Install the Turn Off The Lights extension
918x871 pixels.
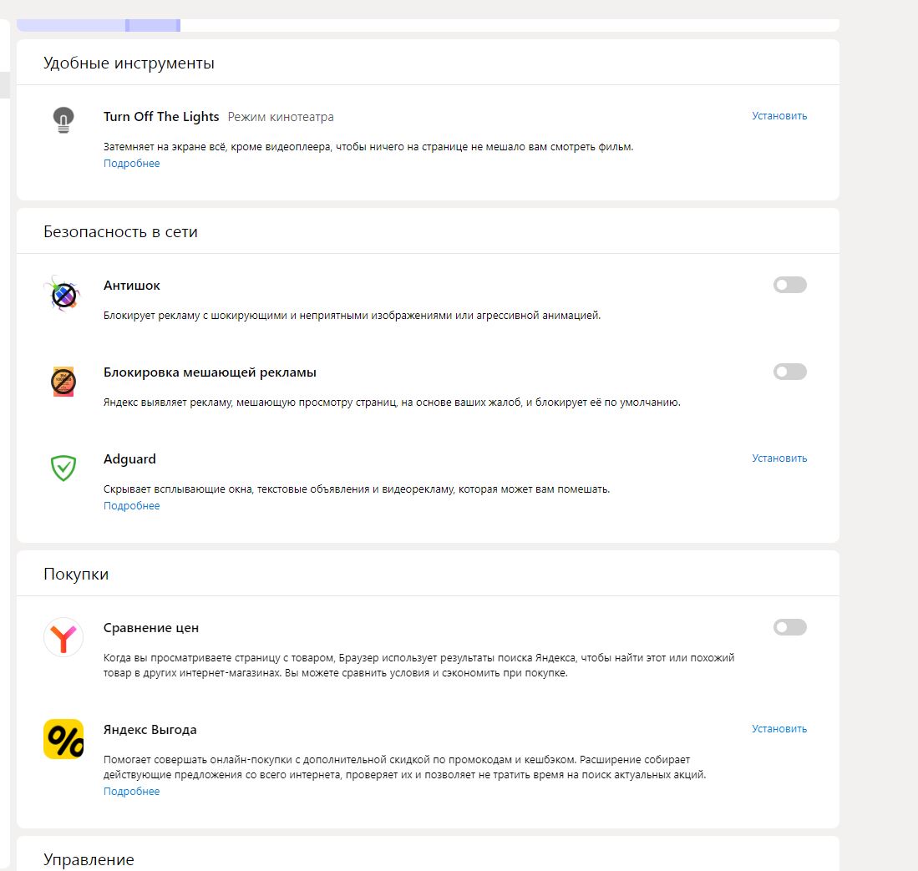point(779,116)
